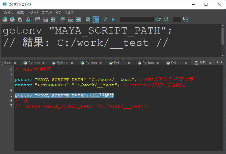Click the Load Script toolbar icon

pyautogui.click(x=5, y=20)
